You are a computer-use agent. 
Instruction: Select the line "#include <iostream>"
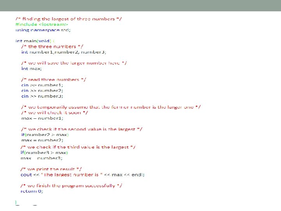[42, 24]
